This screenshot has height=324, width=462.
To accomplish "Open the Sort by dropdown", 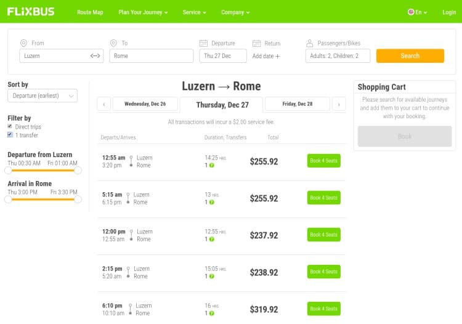I will click(x=43, y=95).
